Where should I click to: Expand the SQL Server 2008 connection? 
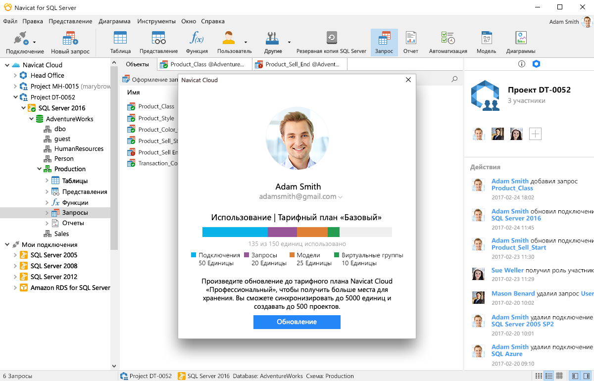pyautogui.click(x=15, y=266)
